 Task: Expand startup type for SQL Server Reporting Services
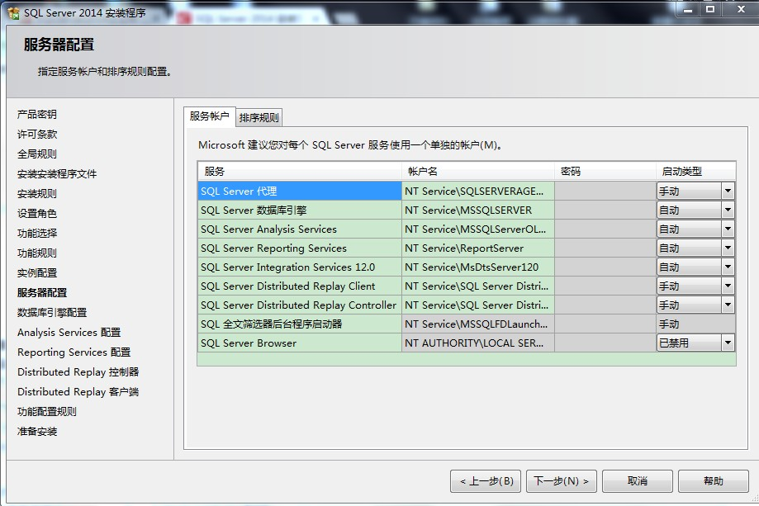tap(728, 248)
